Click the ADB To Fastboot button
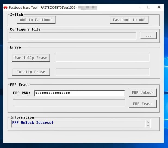The image size is (168, 148). point(36,20)
